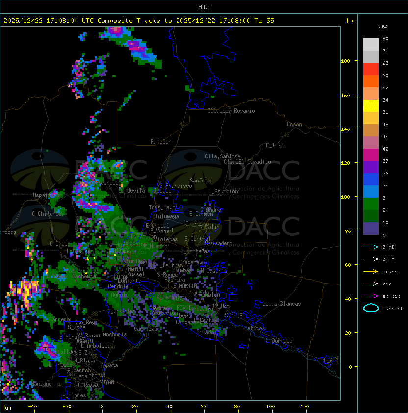Click the eb+bip magenta arrow legend icon
This screenshot has height=413, width=408.
click(x=371, y=296)
